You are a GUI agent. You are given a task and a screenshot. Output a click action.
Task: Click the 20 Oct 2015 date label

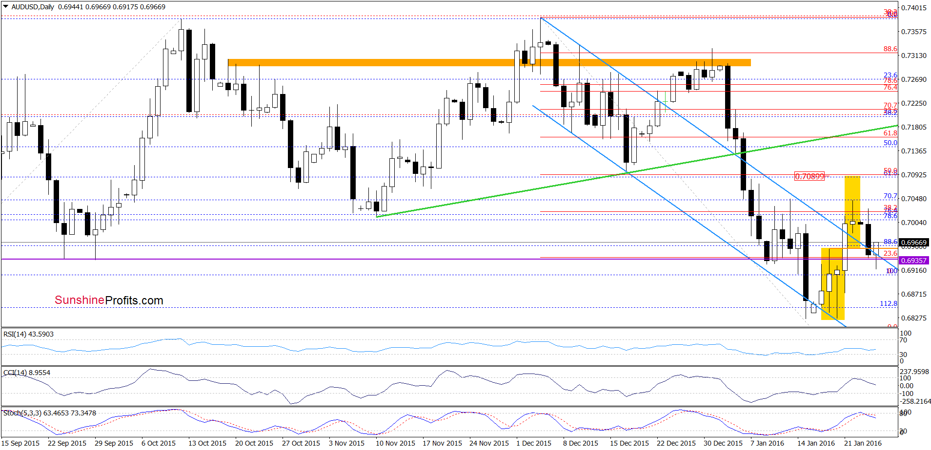pyautogui.click(x=254, y=443)
